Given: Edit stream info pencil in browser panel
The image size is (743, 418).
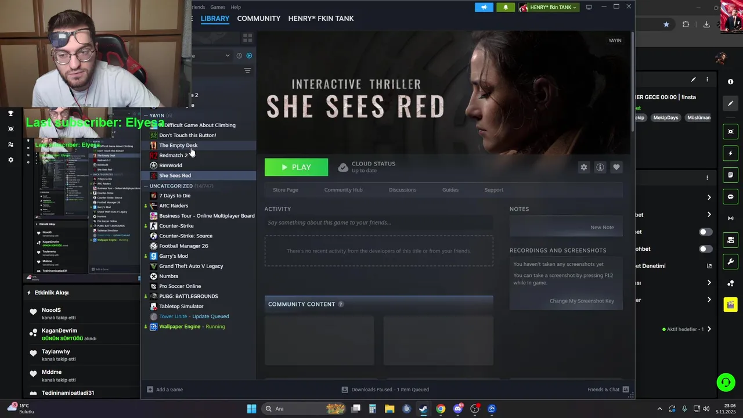Looking at the screenshot, I should (693, 80).
